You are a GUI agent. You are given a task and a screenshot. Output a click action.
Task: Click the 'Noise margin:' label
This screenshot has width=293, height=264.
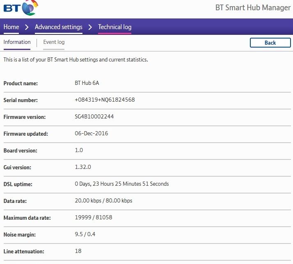coord(20,234)
